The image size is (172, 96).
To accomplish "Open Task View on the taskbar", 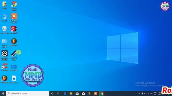I will (58, 94).
